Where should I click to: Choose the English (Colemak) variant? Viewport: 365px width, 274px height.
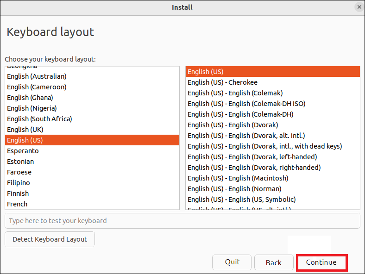(235, 93)
